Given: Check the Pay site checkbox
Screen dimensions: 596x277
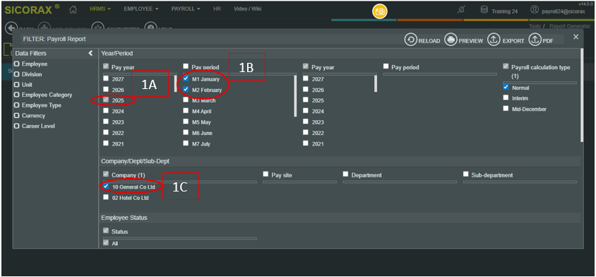Looking at the screenshot, I should point(266,175).
